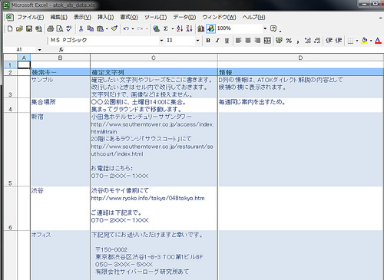Image resolution: width=384 pixels, height=280 pixels.
Task: Apply currency style icon
Action: (280, 41)
